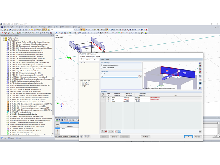Select RF-STEEL EC3 module in navigator
Screen dimensions: 220x165
[x=27, y=46]
